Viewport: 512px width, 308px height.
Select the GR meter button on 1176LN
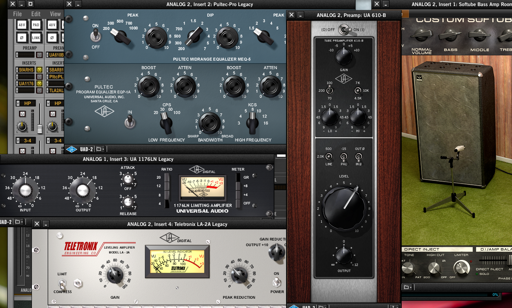point(238,177)
